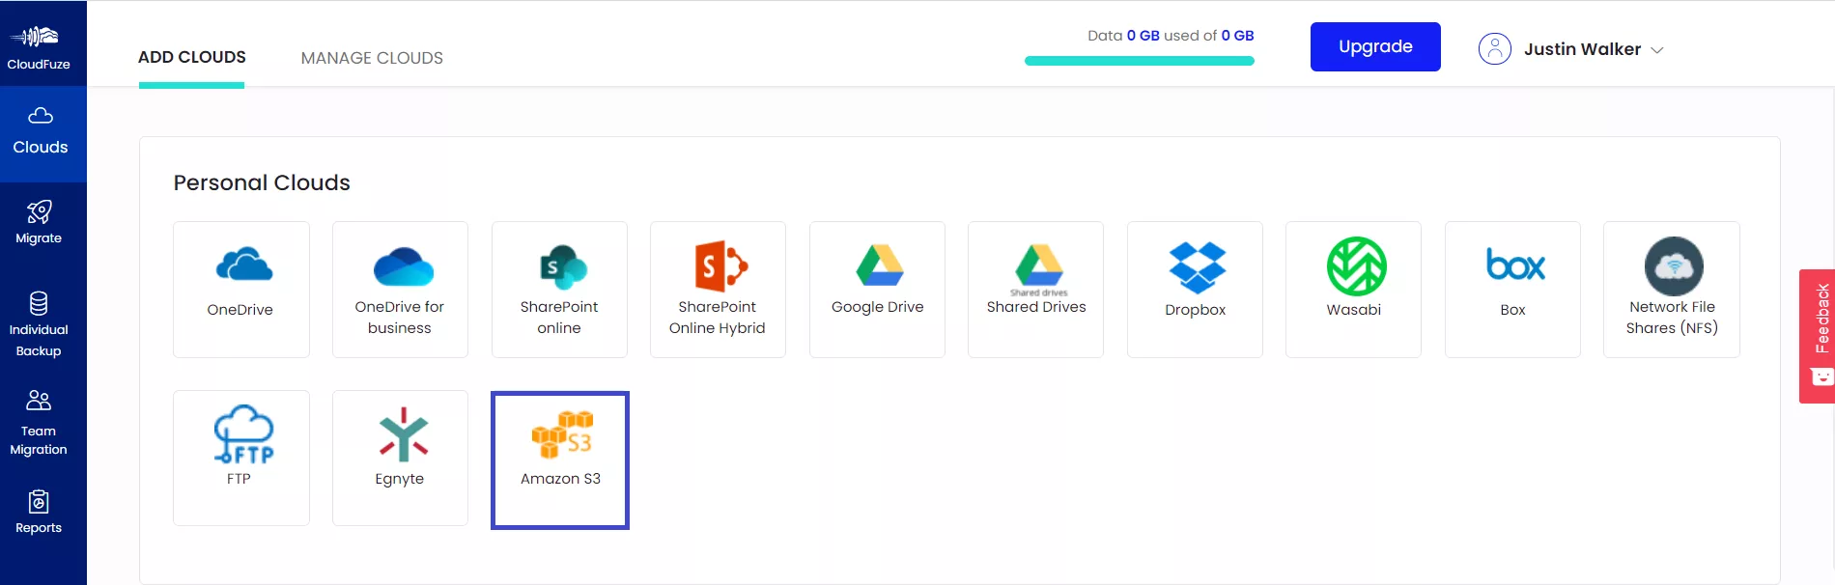The image size is (1835, 585).
Task: Add an Egnyte cloud
Action: [x=400, y=459]
